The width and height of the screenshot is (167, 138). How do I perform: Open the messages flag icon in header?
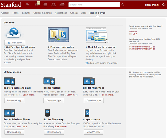click(27, 5)
